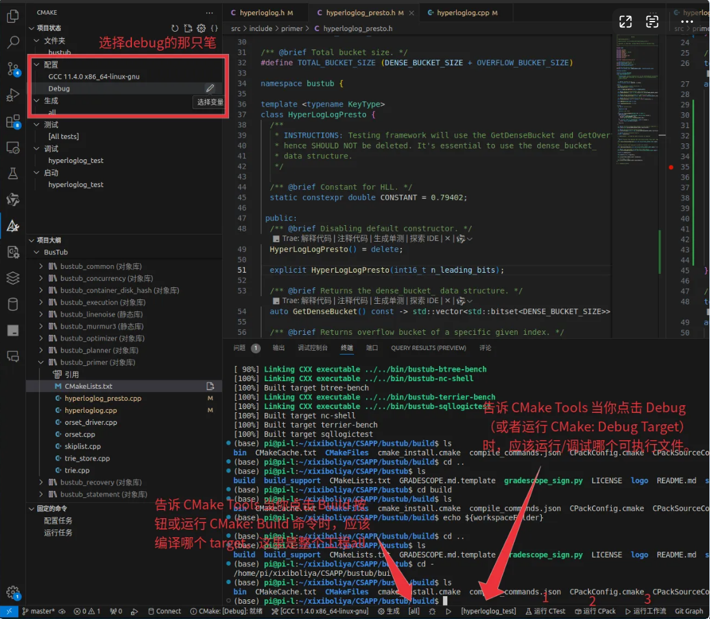This screenshot has height=619, width=710.
Task: Expand the bustub_common library node
Action: coord(42,266)
